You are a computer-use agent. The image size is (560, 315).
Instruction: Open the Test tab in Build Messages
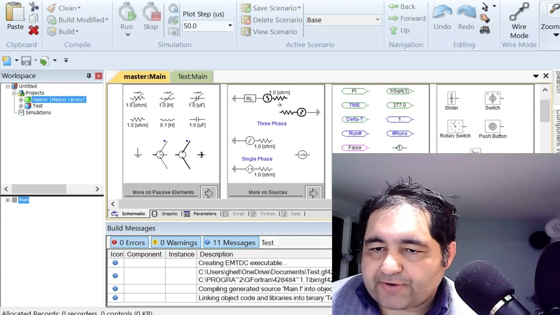coord(268,242)
